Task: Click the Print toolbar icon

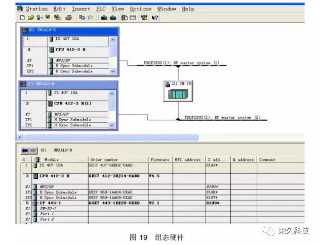Action: click(68, 18)
